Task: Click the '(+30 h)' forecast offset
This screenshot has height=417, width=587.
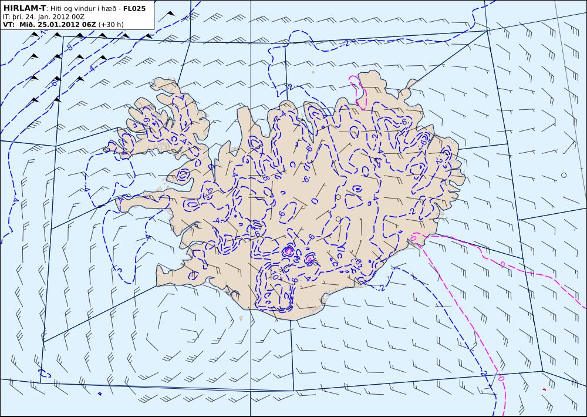Action: [111, 25]
